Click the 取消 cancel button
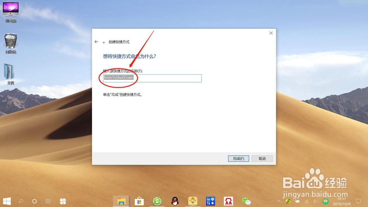The image size is (368, 207). [262, 159]
